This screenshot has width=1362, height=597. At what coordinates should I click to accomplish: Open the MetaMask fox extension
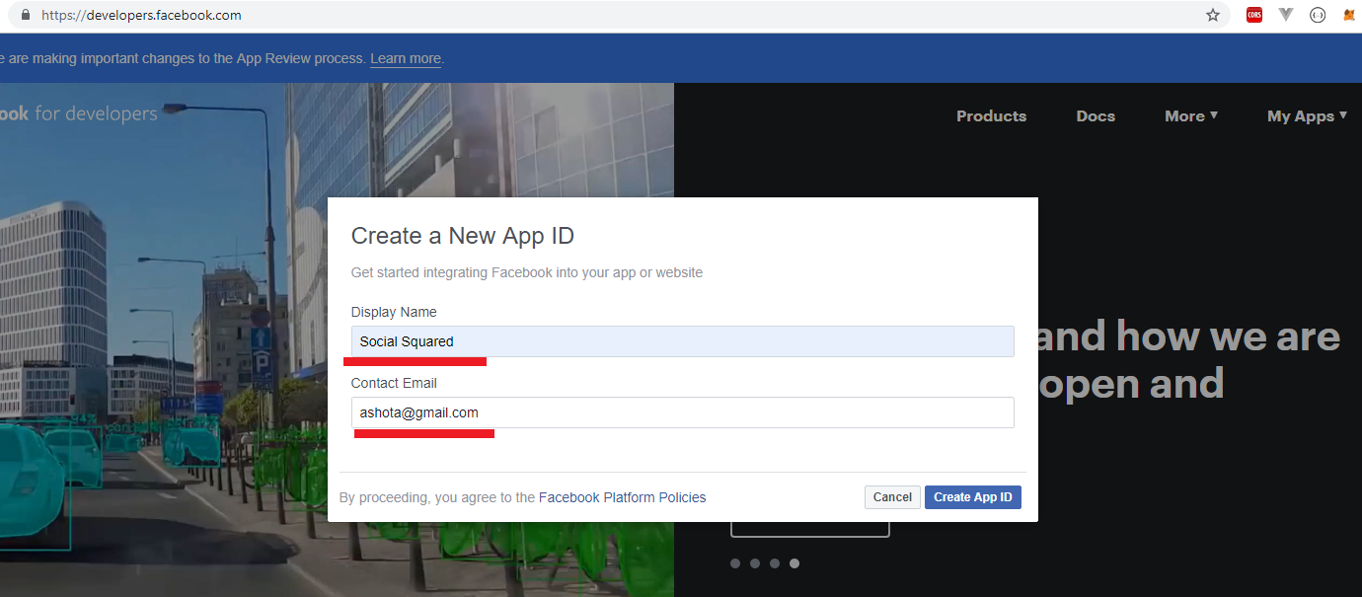click(1348, 15)
